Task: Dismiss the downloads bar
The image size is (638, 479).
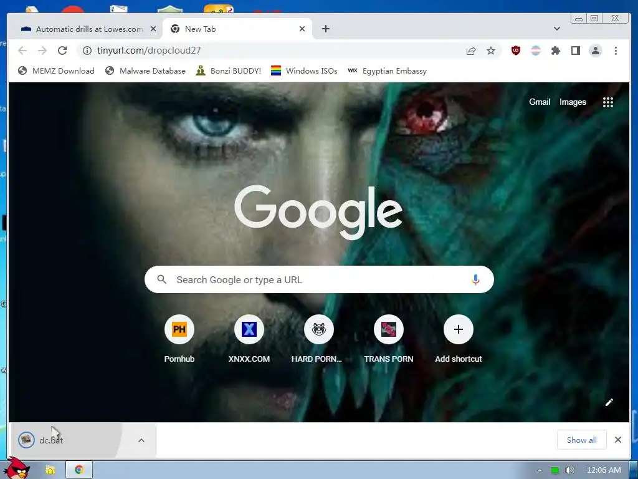Action: [618, 440]
